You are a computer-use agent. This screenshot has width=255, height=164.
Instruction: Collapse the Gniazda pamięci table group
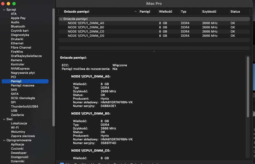61,19
